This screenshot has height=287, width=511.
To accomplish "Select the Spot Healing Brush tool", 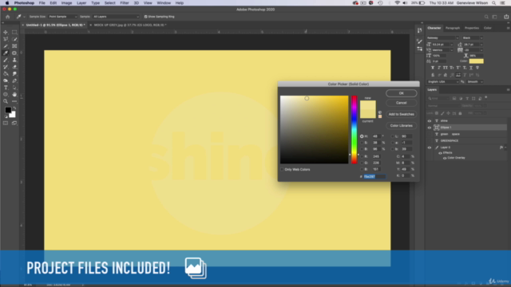I will [x=14, y=53].
